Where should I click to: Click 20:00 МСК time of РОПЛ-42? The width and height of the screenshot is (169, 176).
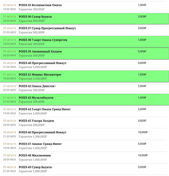(10, 90)
